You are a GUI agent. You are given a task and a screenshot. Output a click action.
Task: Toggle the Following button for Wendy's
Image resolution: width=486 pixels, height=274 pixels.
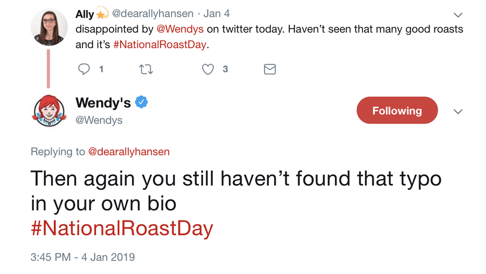pos(397,110)
